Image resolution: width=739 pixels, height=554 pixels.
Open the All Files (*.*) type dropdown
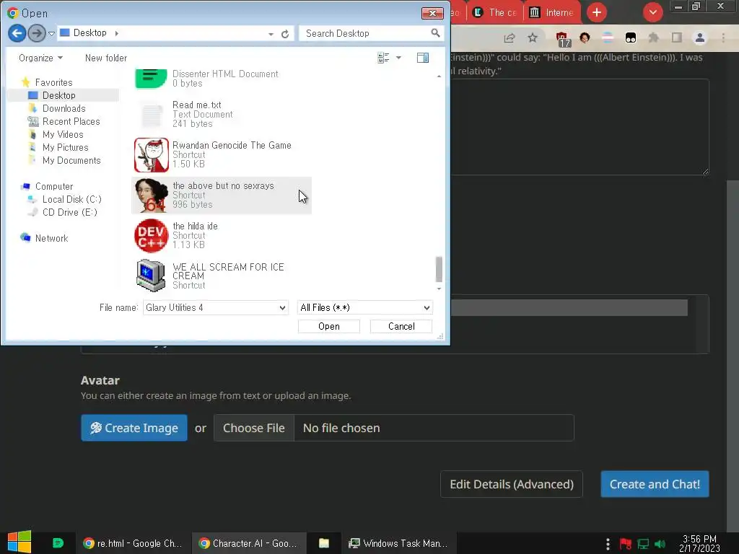(364, 307)
